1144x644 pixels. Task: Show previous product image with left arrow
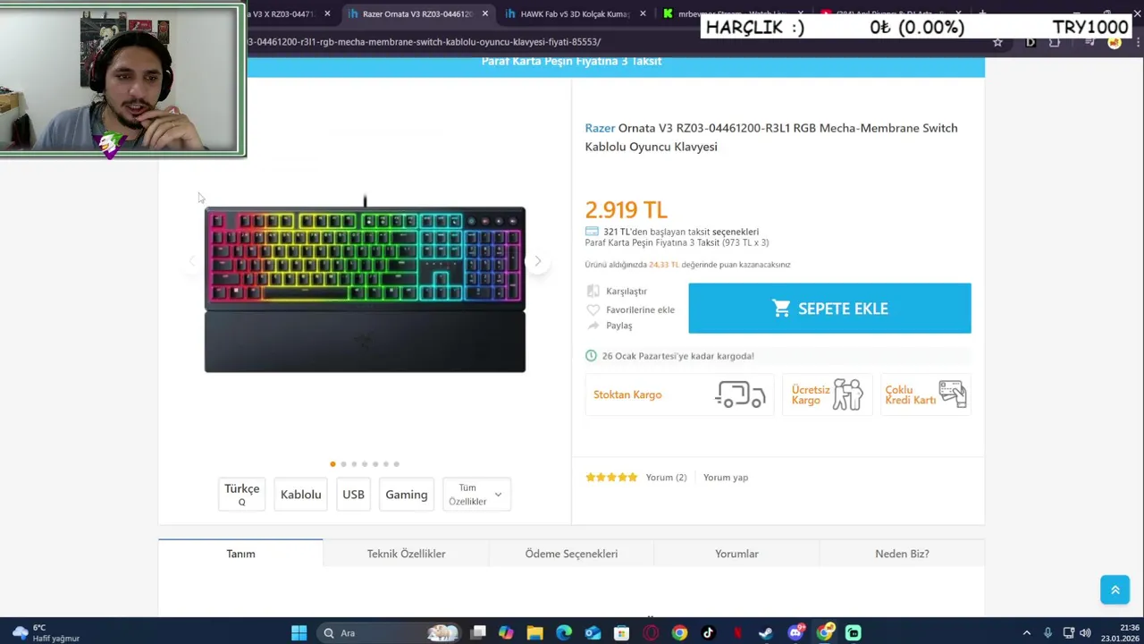[x=191, y=261]
